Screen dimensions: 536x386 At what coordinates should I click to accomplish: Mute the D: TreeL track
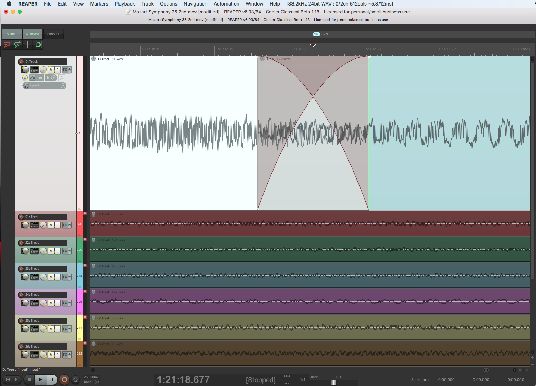51,70
